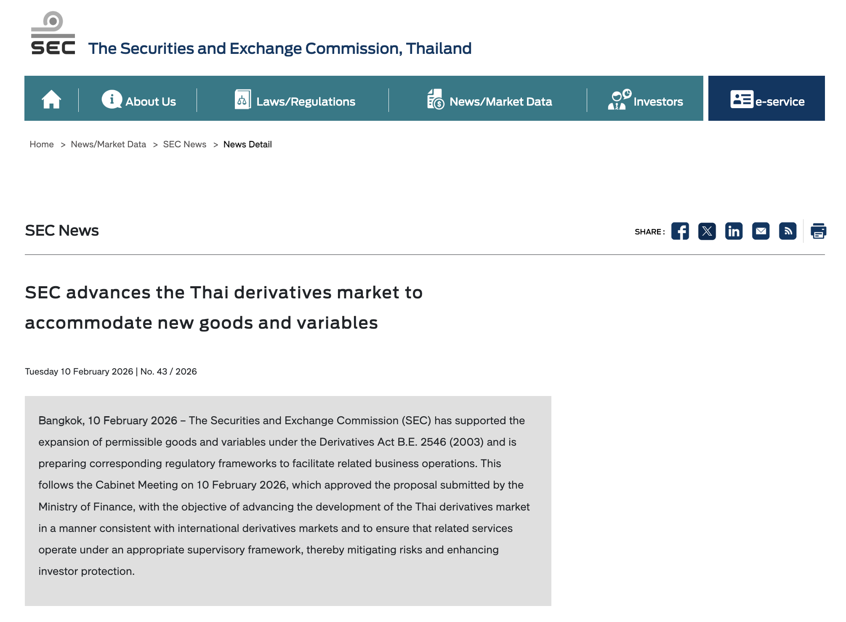This screenshot has height=622, width=846.
Task: Open the News/Market Data menu
Action: (x=500, y=101)
